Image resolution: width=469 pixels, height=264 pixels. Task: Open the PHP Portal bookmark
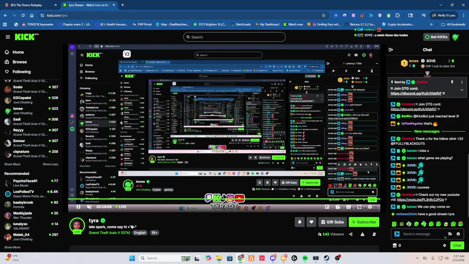141,25
